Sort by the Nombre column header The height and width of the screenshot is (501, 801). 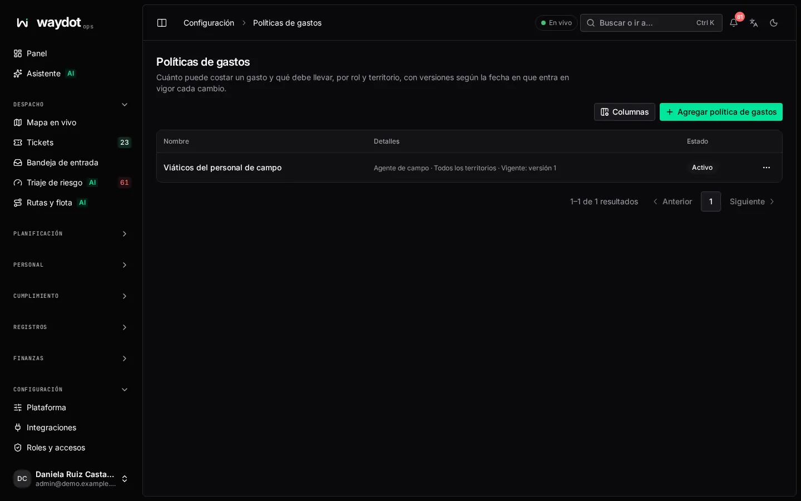pyautogui.click(x=176, y=141)
